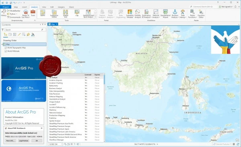Open the Raster Functions dropdown
The width and height of the screenshot is (241, 147).
(x=192, y=14)
